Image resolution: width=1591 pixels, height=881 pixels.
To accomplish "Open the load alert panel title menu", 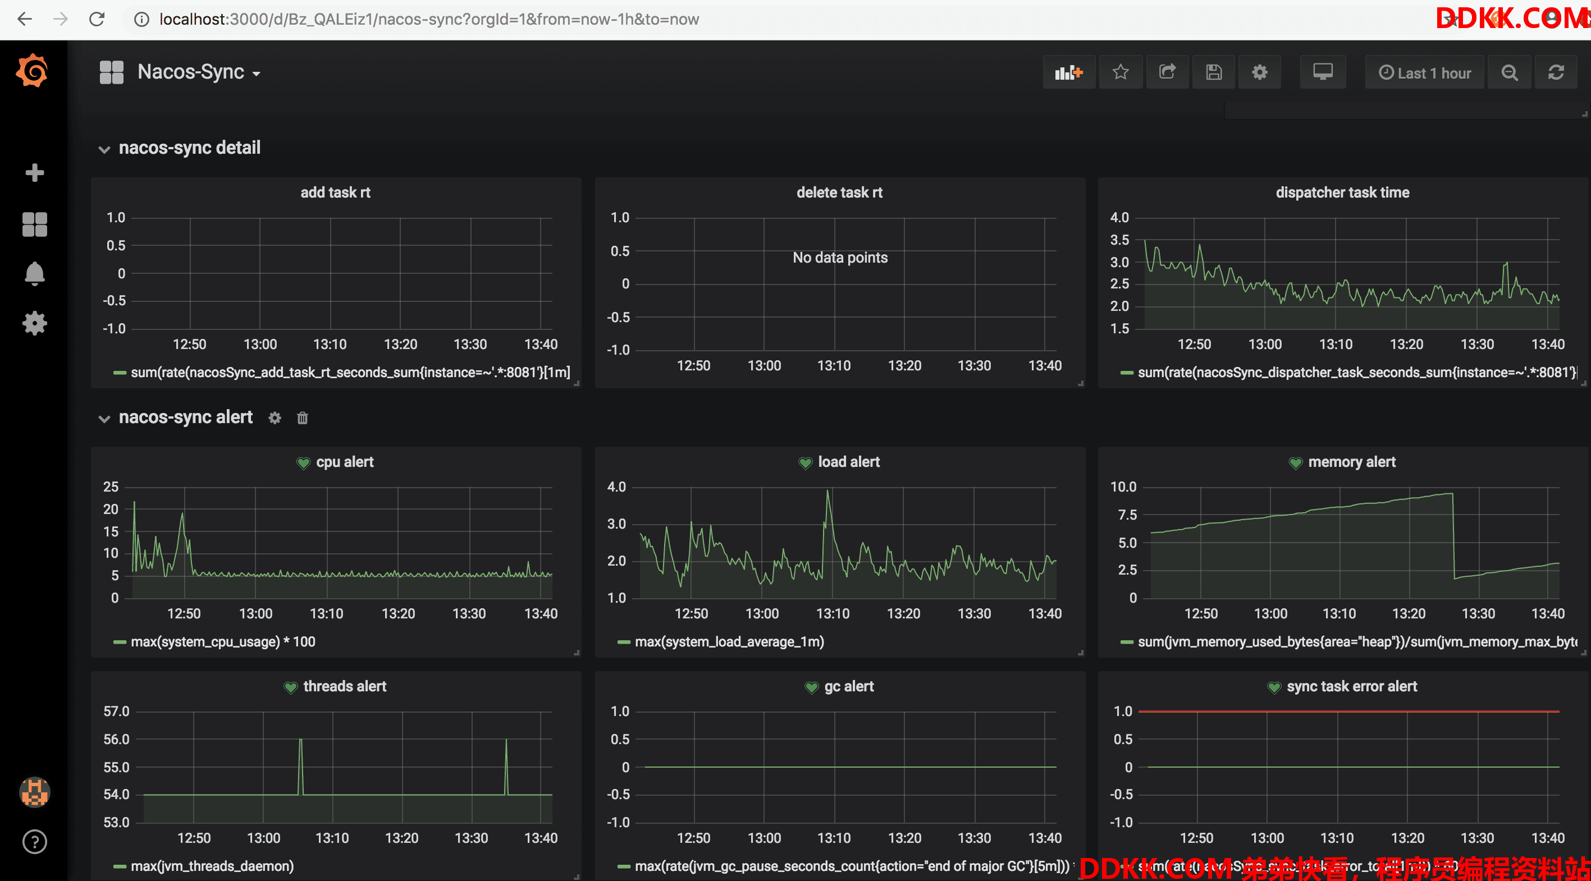I will (849, 462).
